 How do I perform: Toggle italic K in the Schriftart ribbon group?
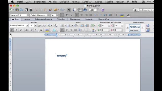click(16, 30)
